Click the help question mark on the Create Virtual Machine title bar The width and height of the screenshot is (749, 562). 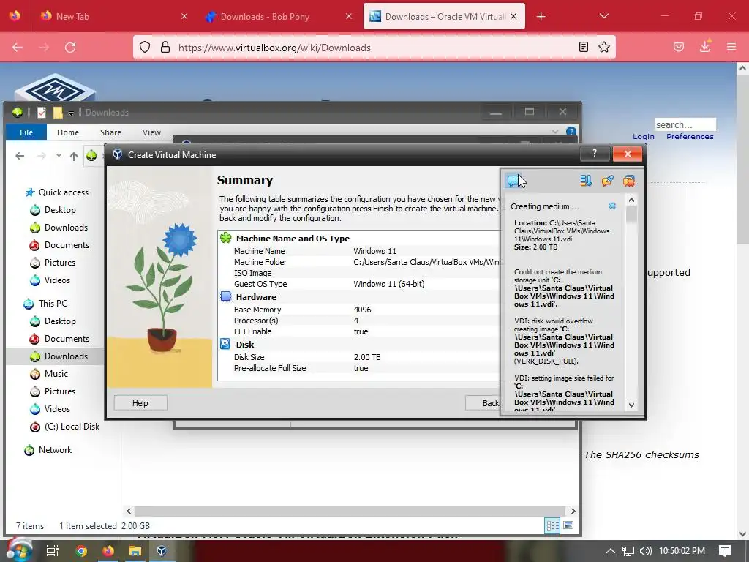(x=594, y=154)
